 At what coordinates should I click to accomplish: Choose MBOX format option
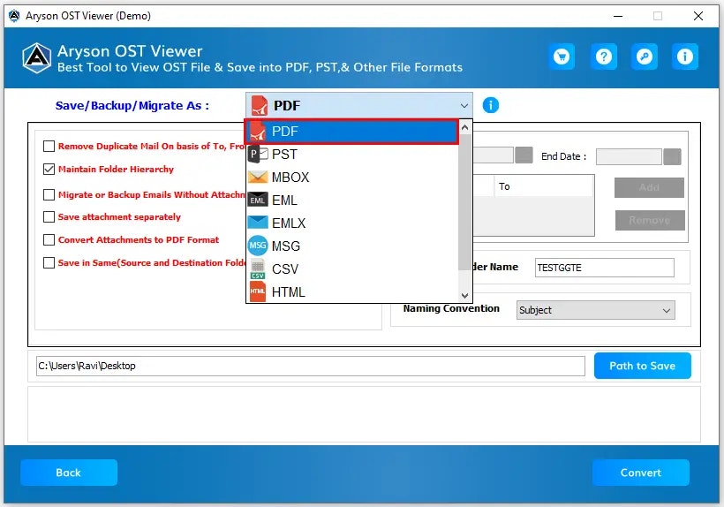351,178
